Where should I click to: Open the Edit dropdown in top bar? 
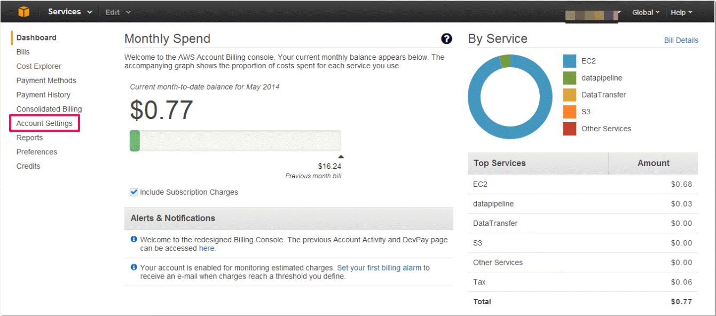coord(117,12)
